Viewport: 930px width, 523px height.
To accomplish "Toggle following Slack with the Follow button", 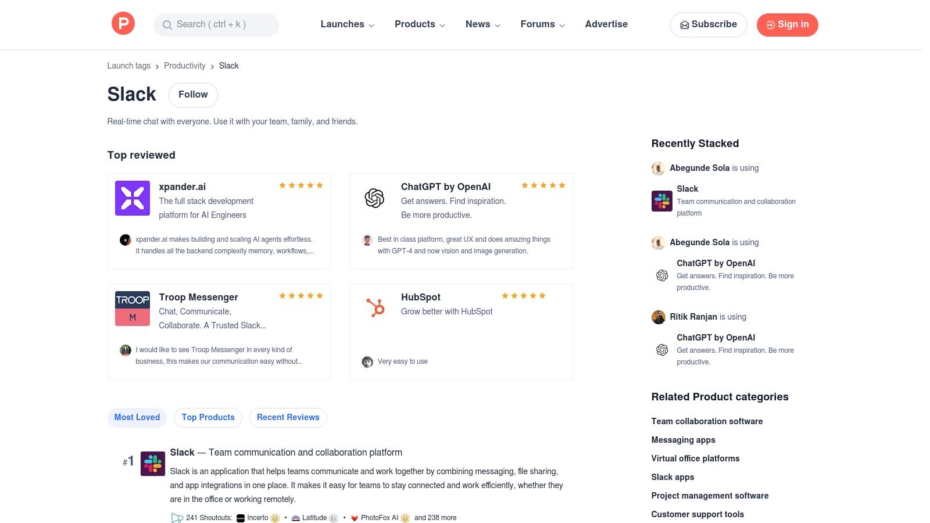I will click(x=193, y=94).
